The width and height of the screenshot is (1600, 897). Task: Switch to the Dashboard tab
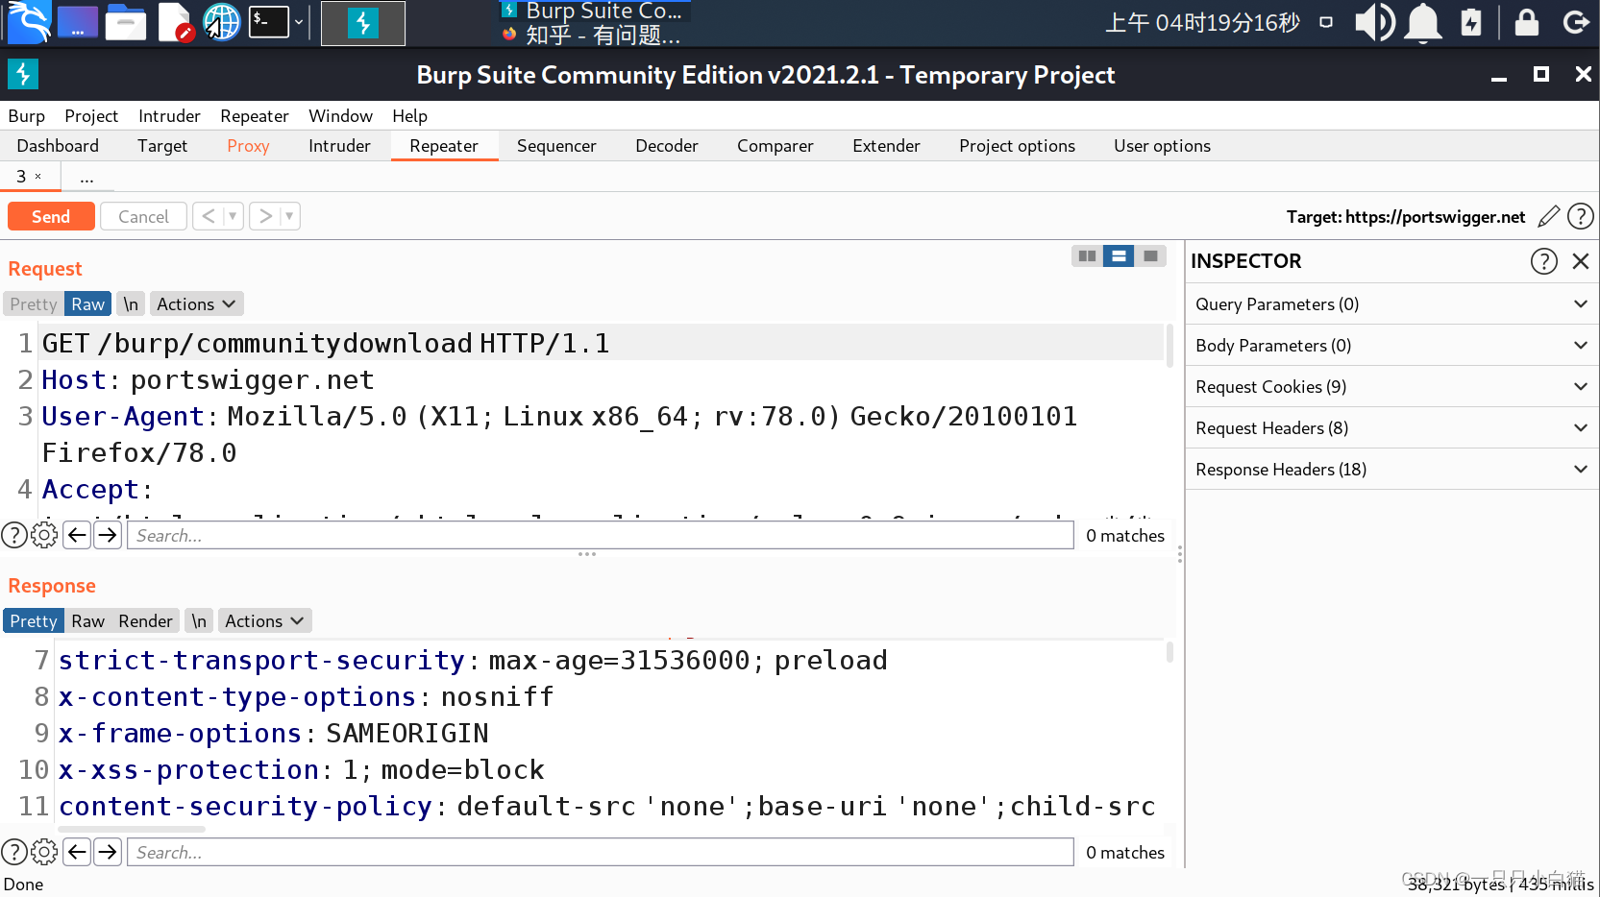tap(58, 146)
